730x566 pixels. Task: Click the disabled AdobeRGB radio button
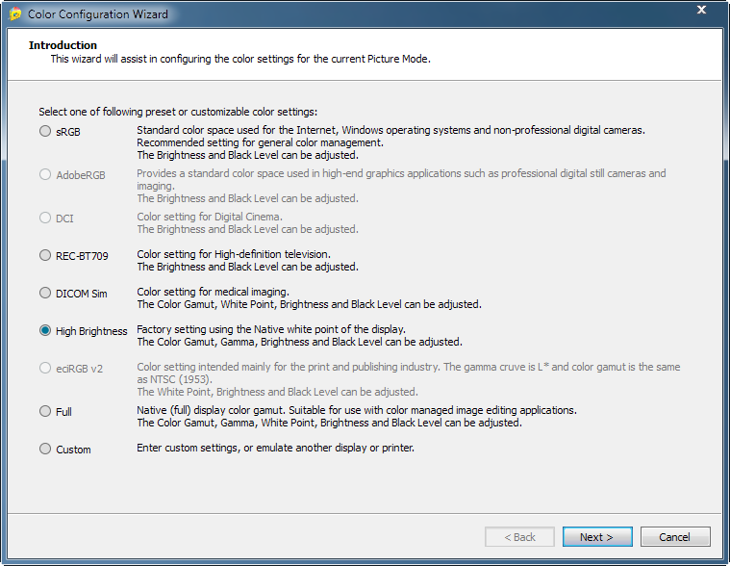pos(45,174)
